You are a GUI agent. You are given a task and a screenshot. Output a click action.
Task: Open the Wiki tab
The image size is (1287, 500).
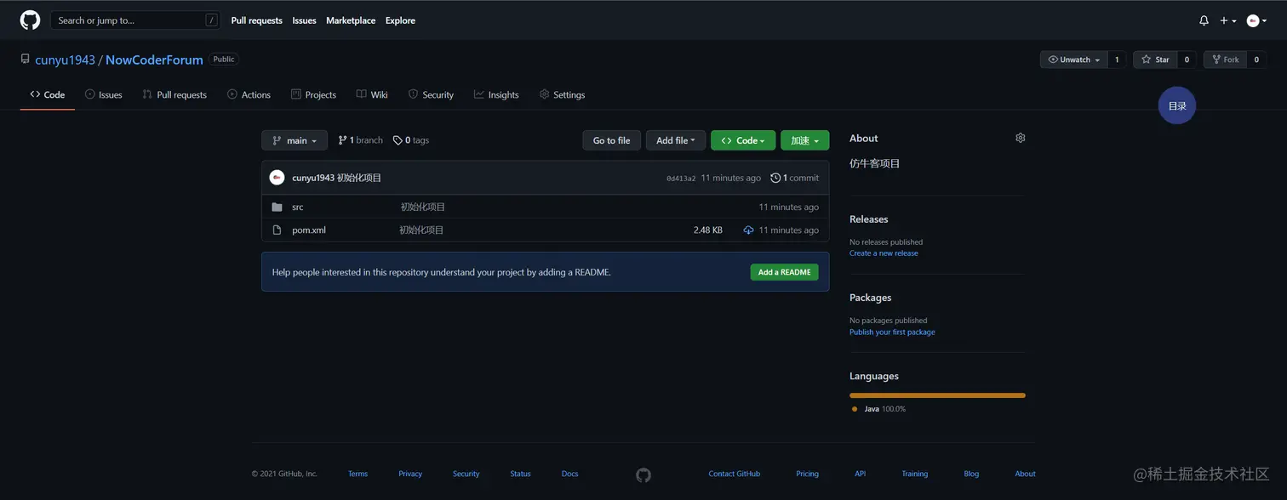pyautogui.click(x=372, y=94)
